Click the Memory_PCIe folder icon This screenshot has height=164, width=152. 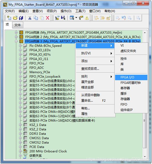pos(25,72)
